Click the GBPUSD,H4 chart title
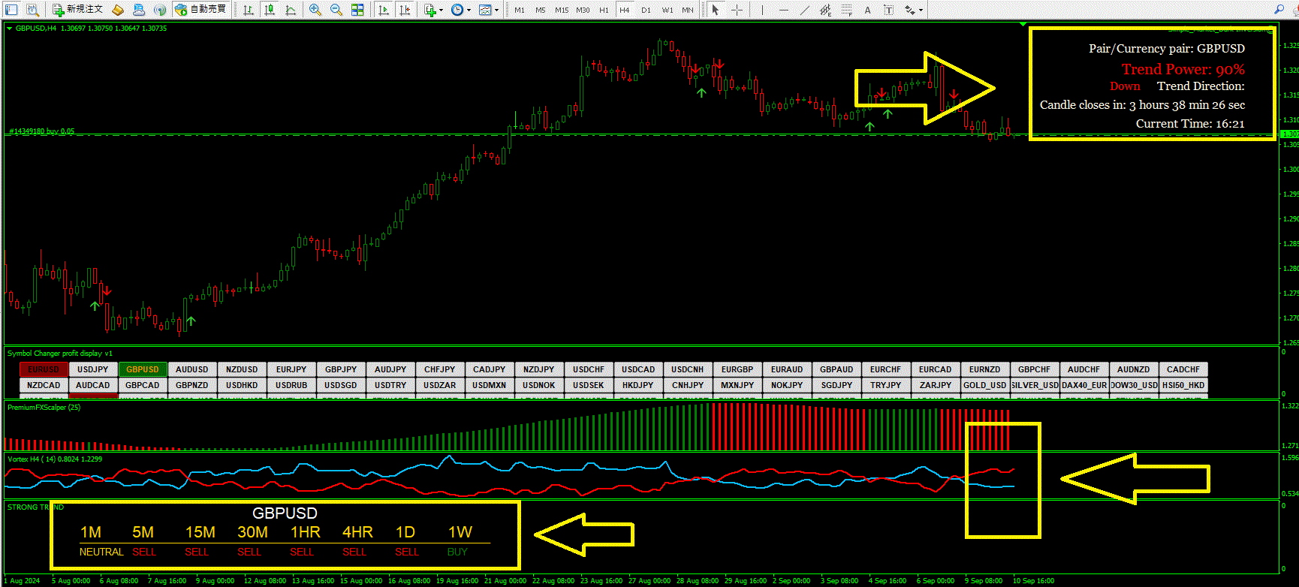This screenshot has width=1299, height=587. (36, 29)
